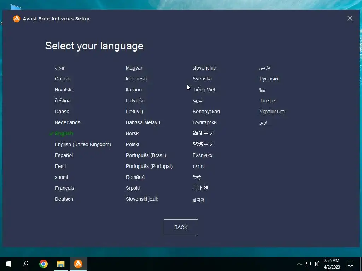Pick Català from the language list

62,79
